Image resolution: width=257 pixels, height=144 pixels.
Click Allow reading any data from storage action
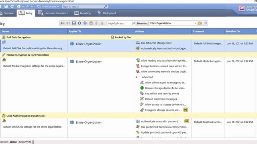coord(164,60)
